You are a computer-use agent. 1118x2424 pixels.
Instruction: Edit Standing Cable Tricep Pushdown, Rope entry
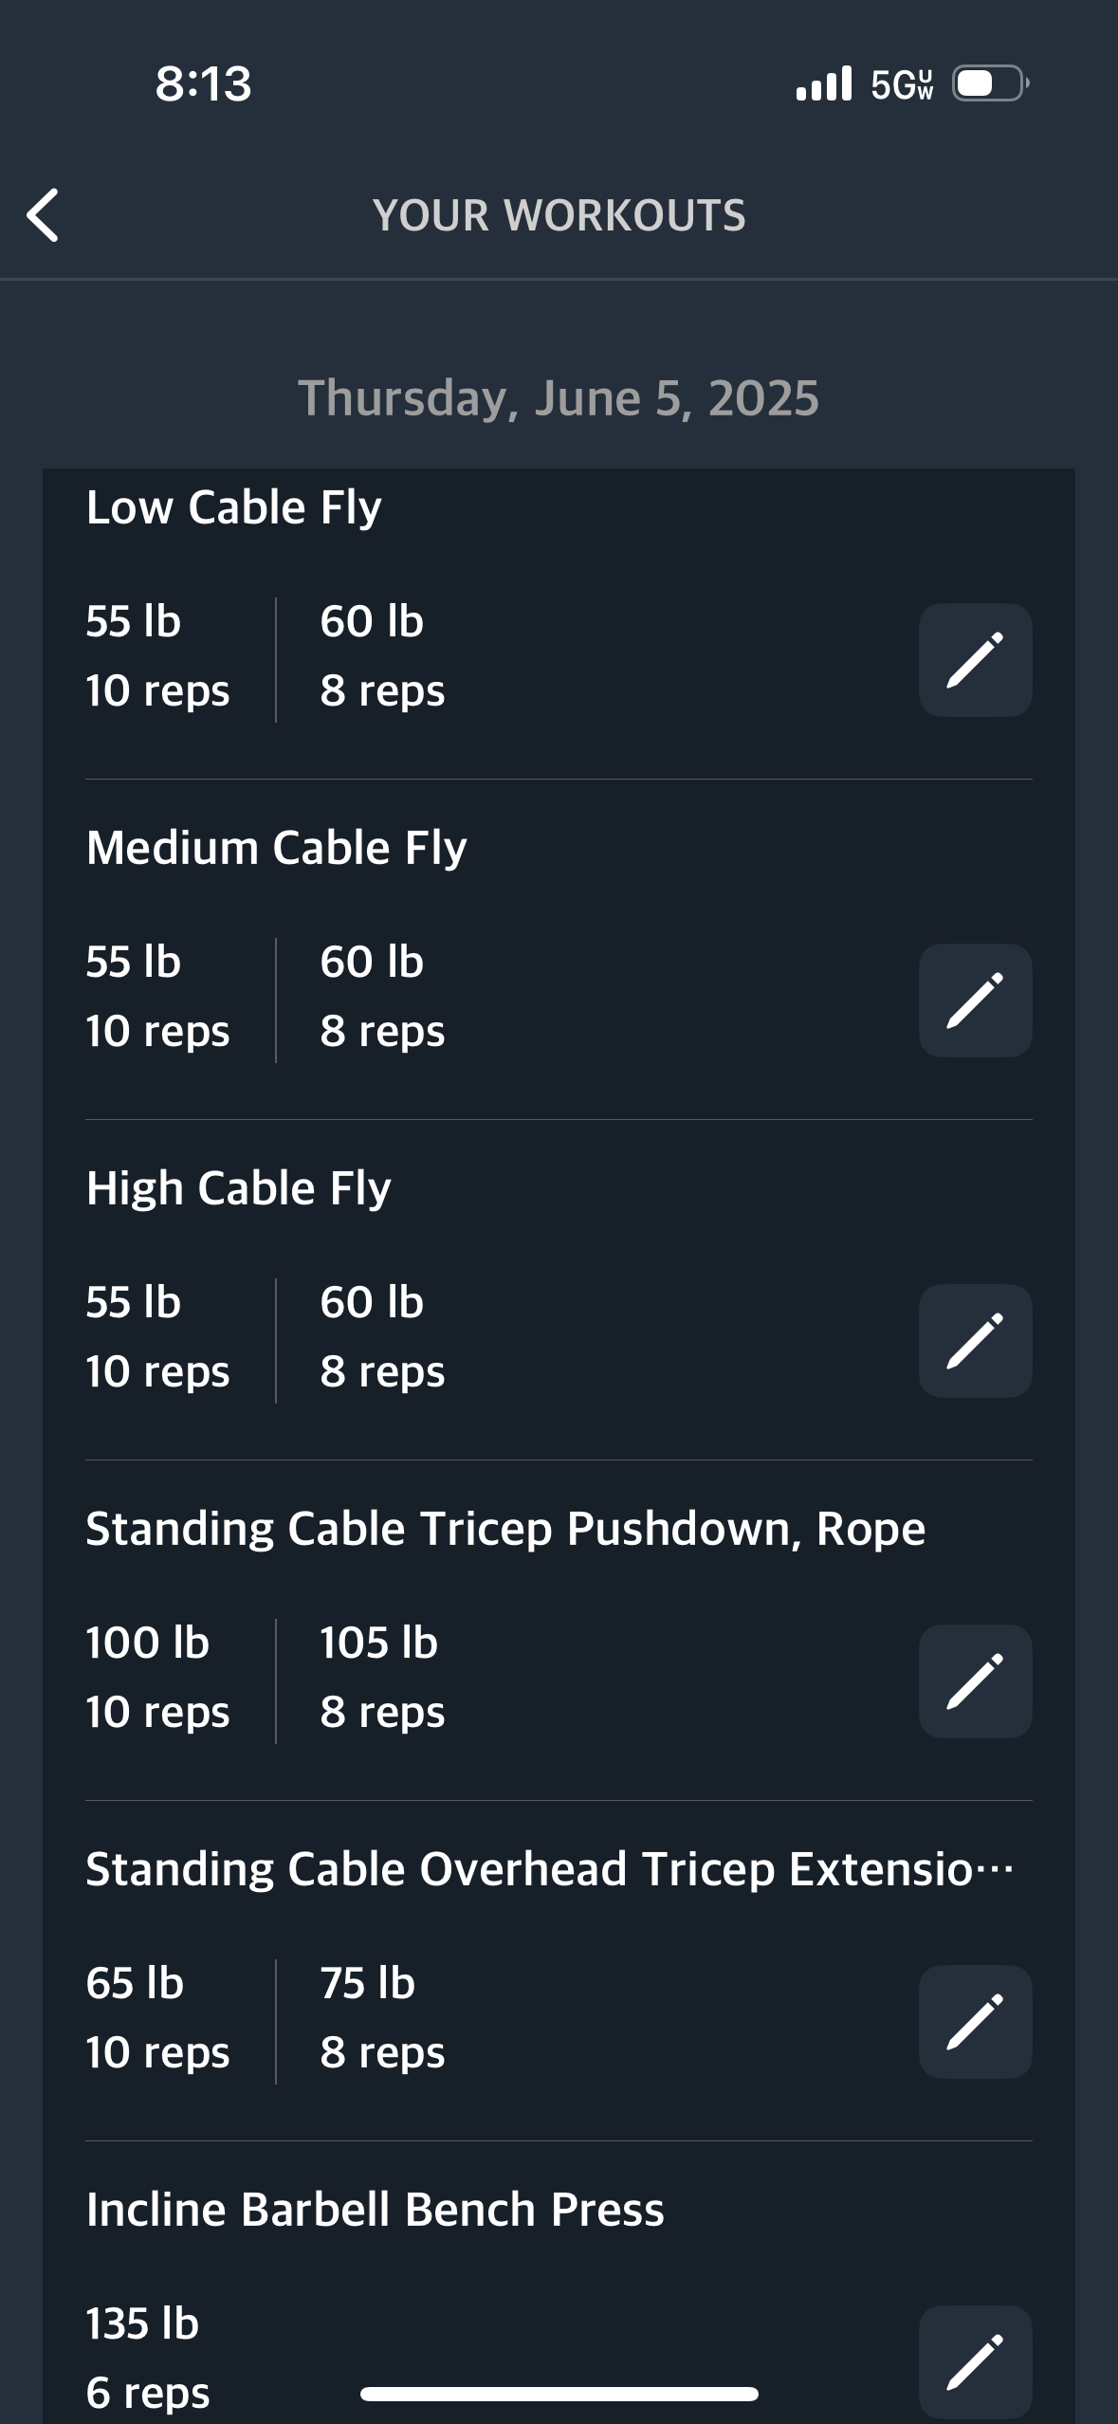click(975, 1681)
